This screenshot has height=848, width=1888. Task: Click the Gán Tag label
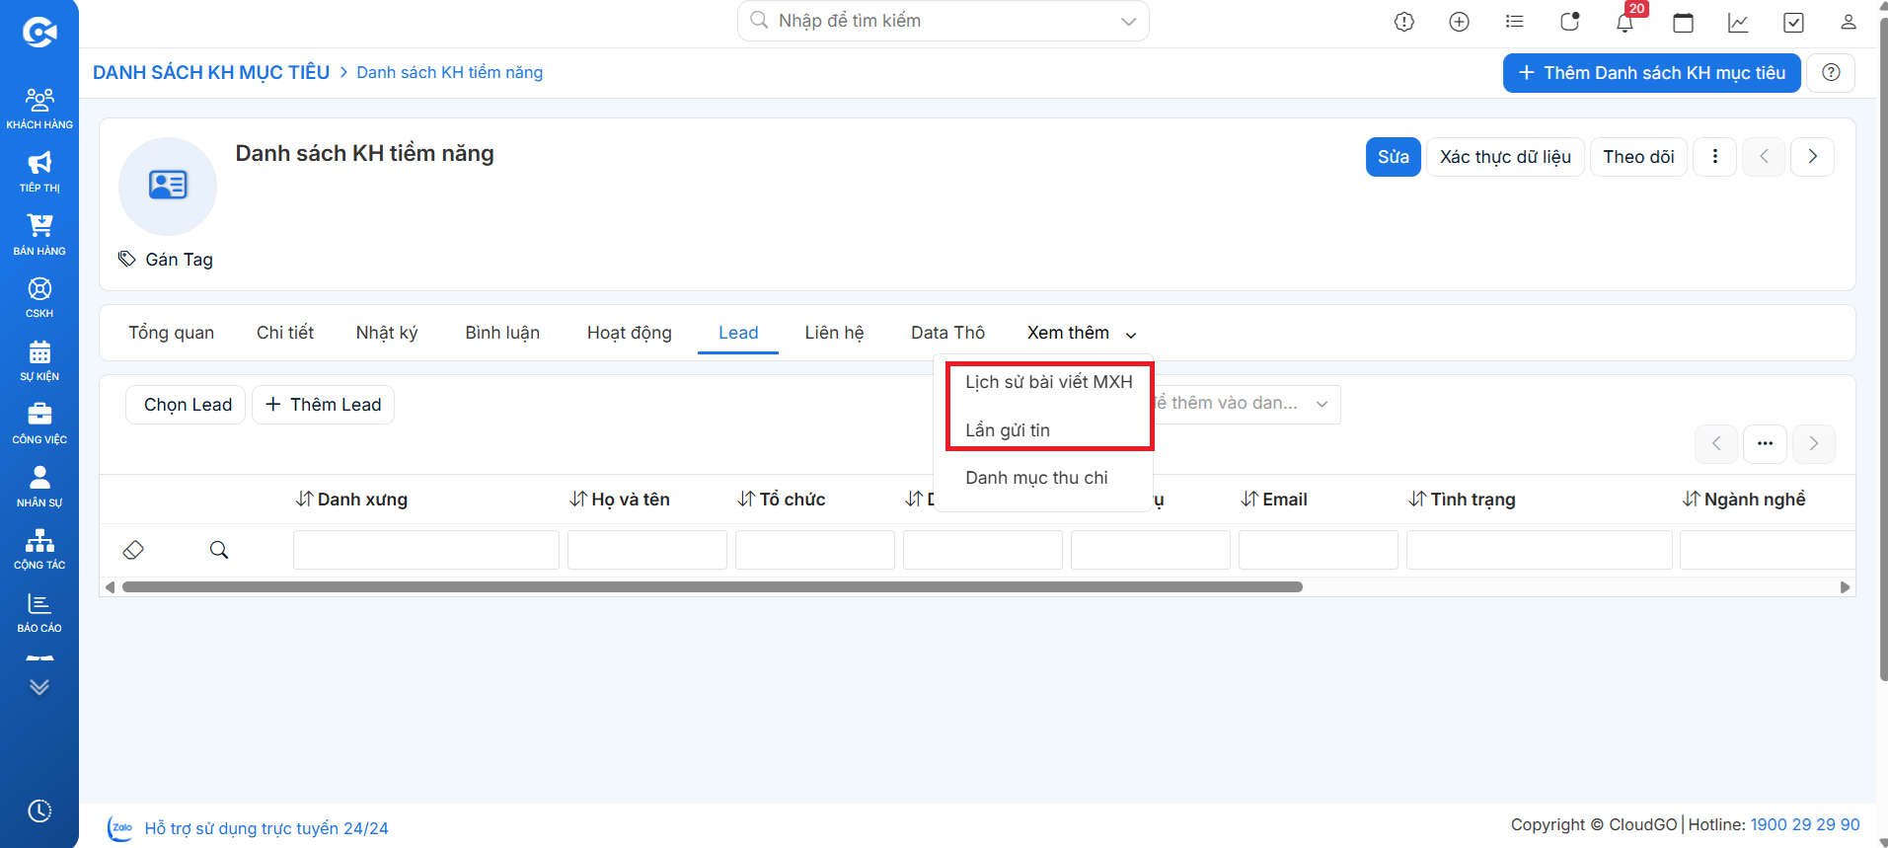tap(179, 260)
